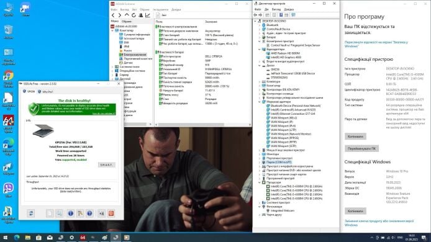Open AIDA64 user icon in toolbar
This screenshot has width=431, height=242.
point(140,15)
